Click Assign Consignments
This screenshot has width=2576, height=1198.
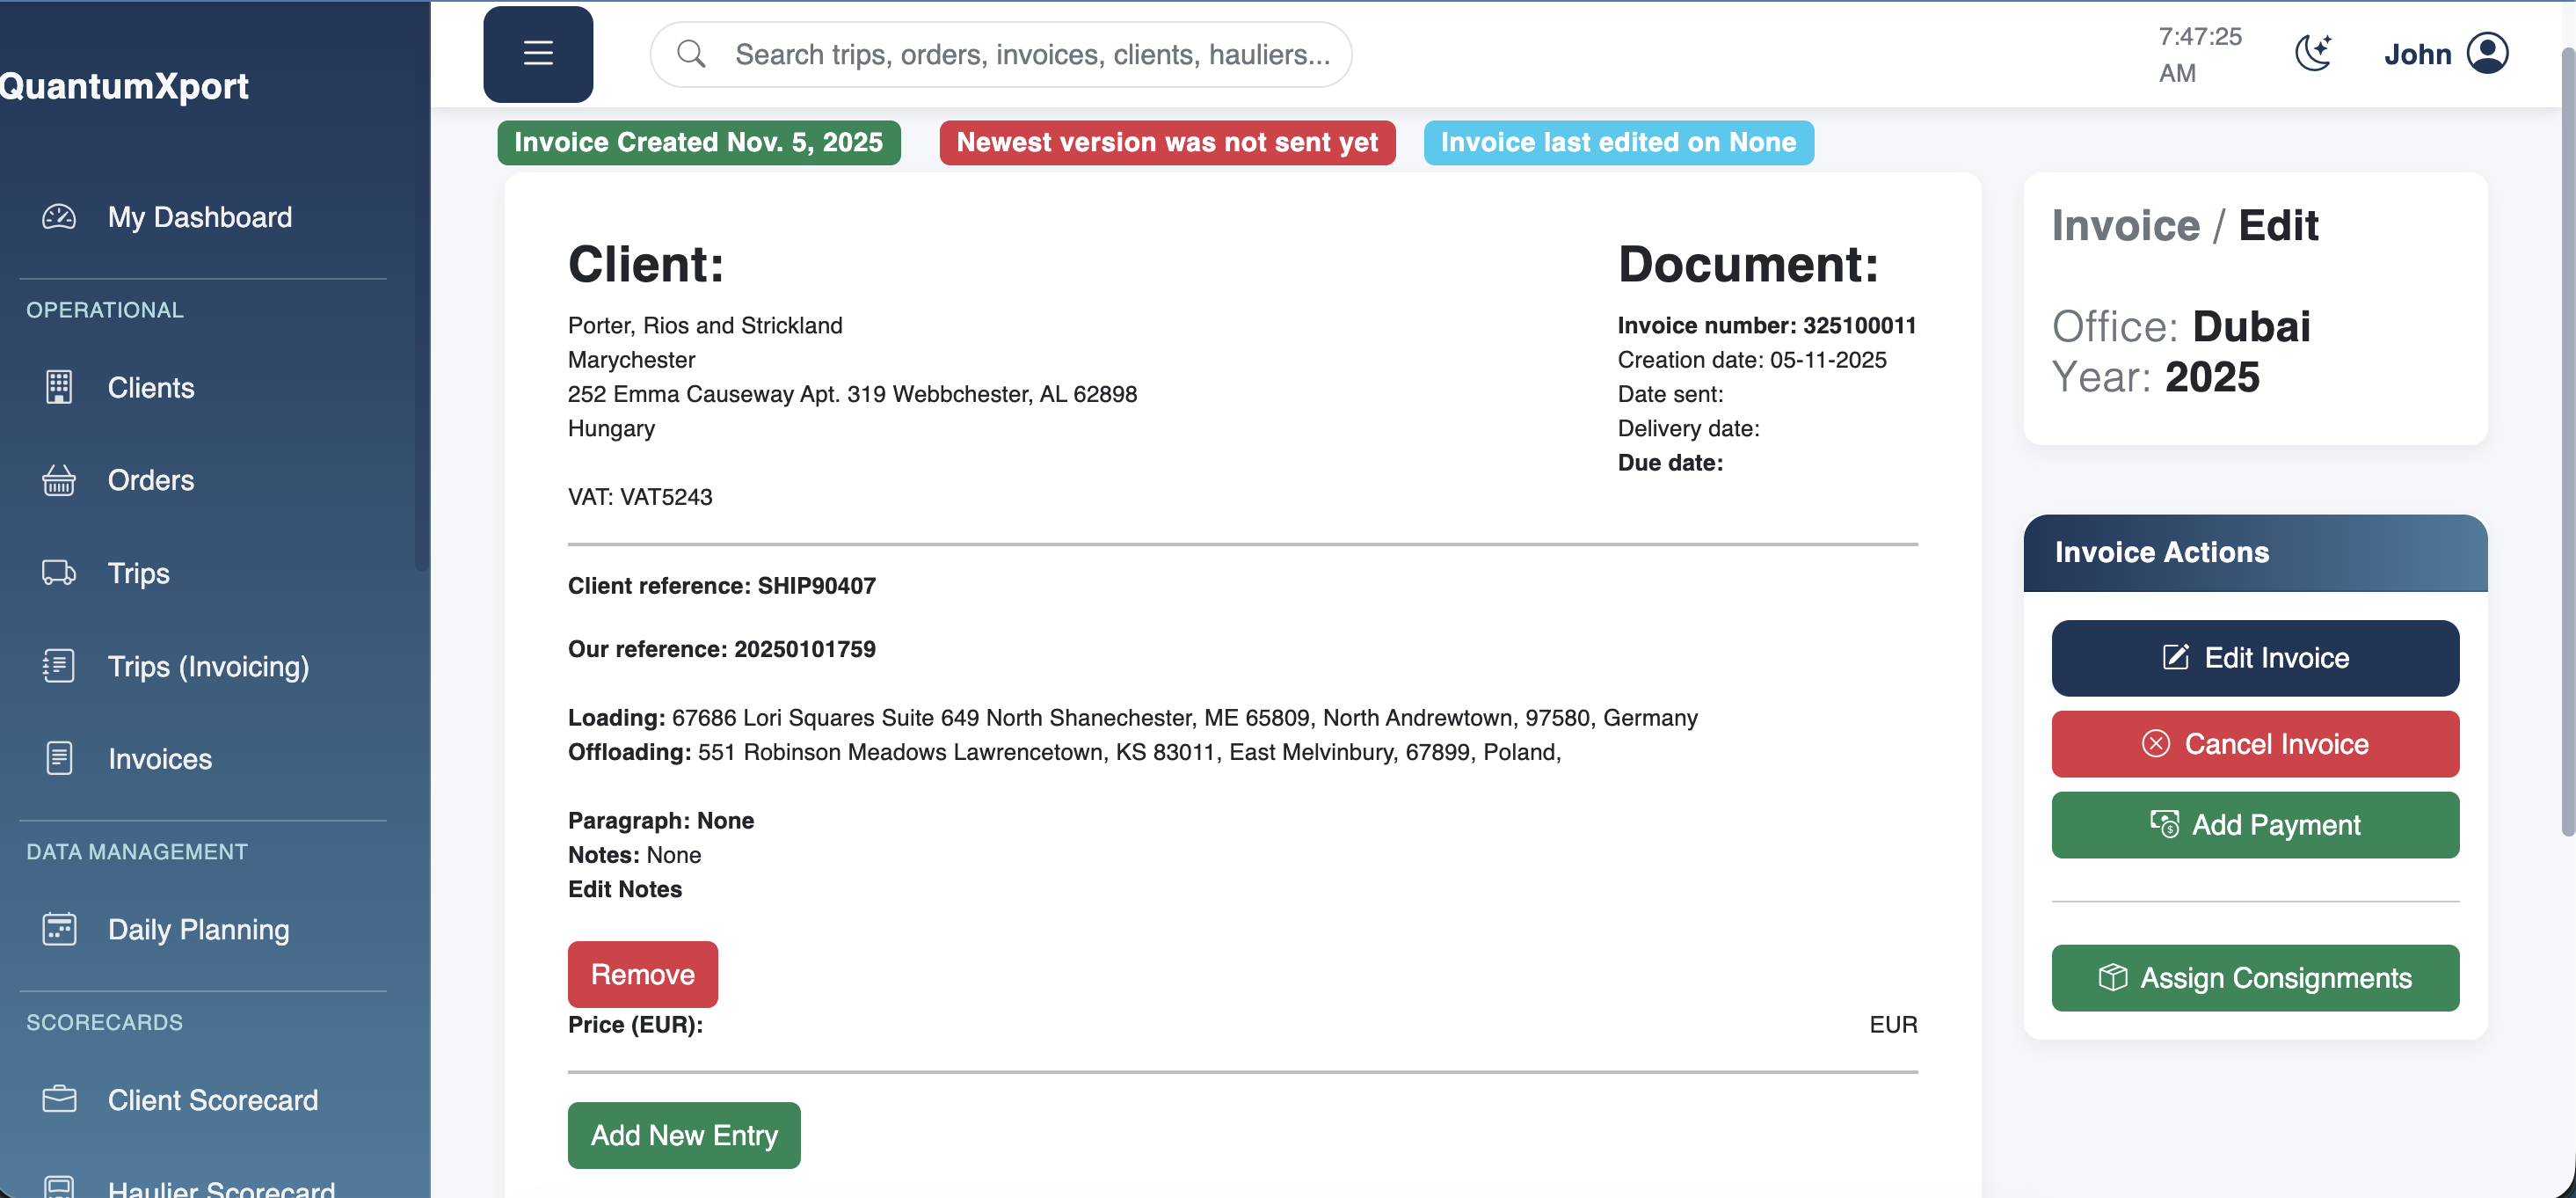pos(2254,978)
